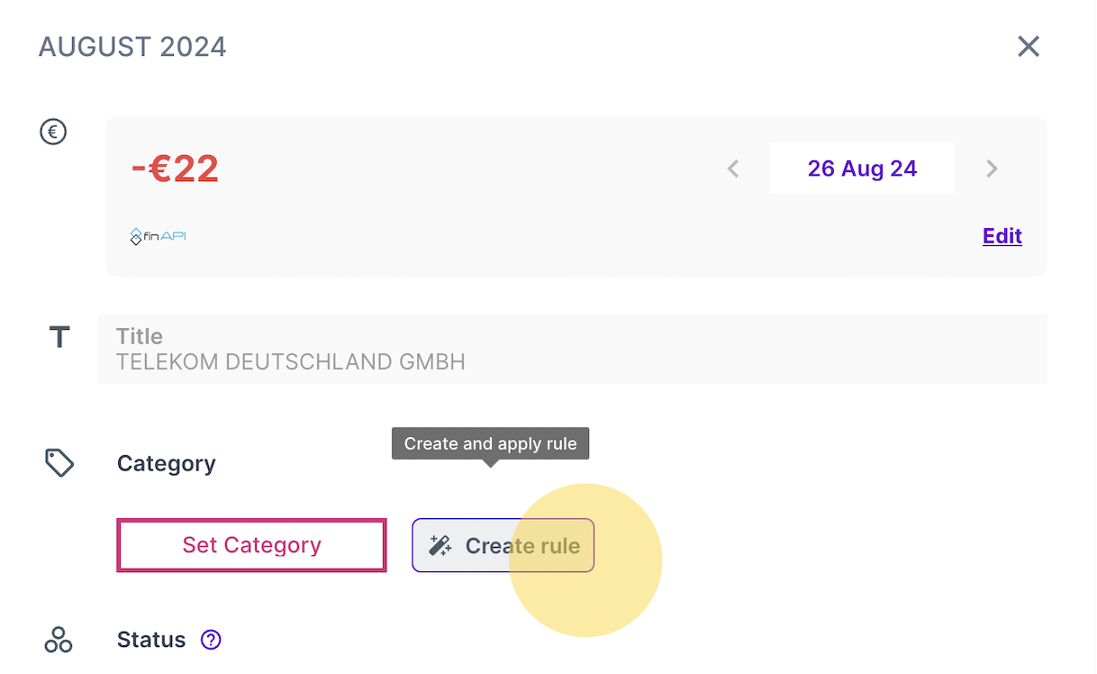Select the Status label text

click(151, 640)
